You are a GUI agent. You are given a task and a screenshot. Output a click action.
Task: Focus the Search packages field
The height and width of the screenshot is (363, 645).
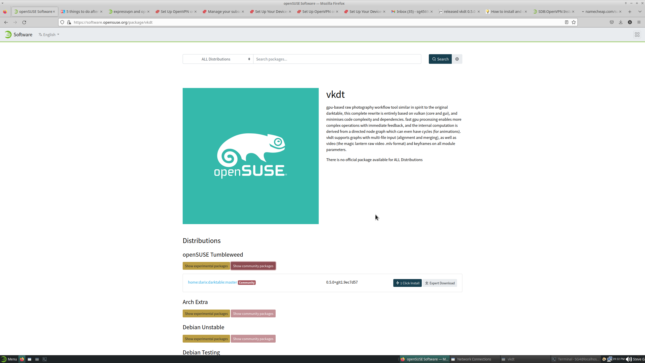pyautogui.click(x=337, y=59)
